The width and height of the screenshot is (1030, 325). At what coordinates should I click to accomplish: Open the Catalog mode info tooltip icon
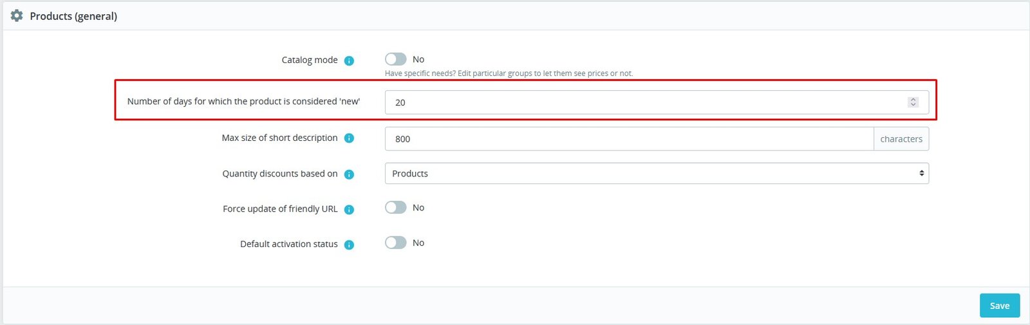point(349,60)
